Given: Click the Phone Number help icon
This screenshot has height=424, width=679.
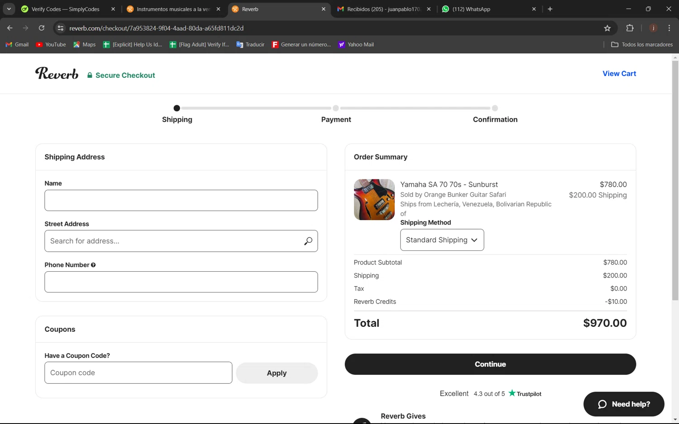Looking at the screenshot, I should tap(93, 265).
